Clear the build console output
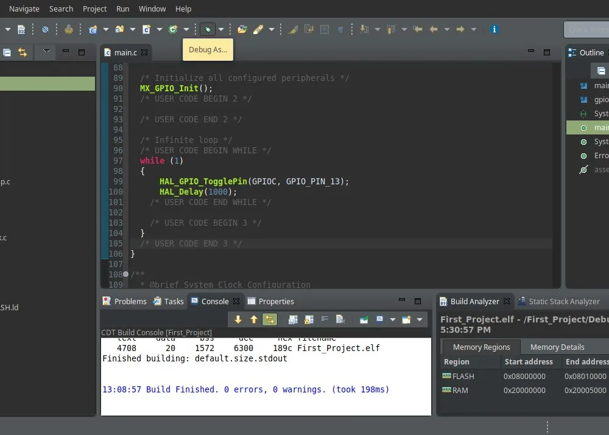The image size is (609, 435). click(x=340, y=320)
